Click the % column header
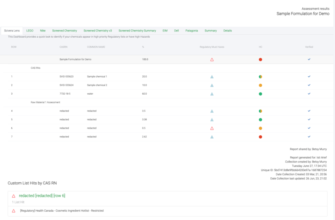This screenshot has width=335, height=220. coord(143,47)
